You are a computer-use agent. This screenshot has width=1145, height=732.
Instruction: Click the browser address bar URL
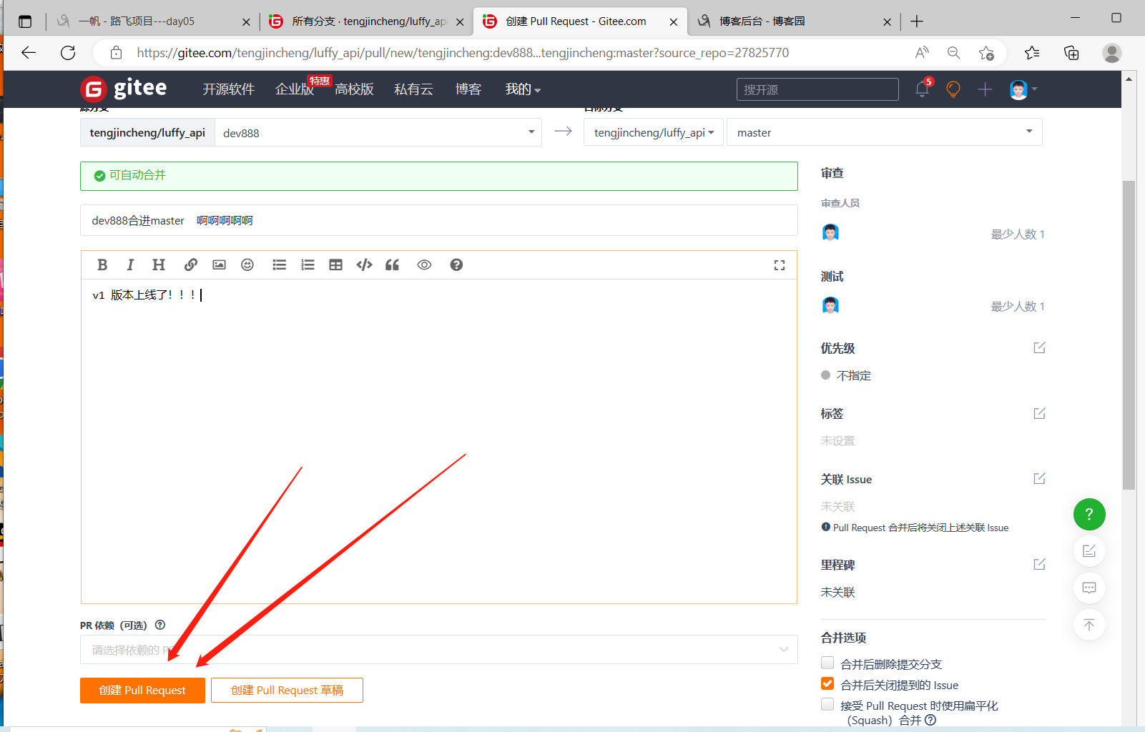pos(463,52)
